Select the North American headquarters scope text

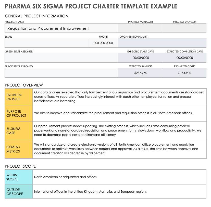(65, 177)
